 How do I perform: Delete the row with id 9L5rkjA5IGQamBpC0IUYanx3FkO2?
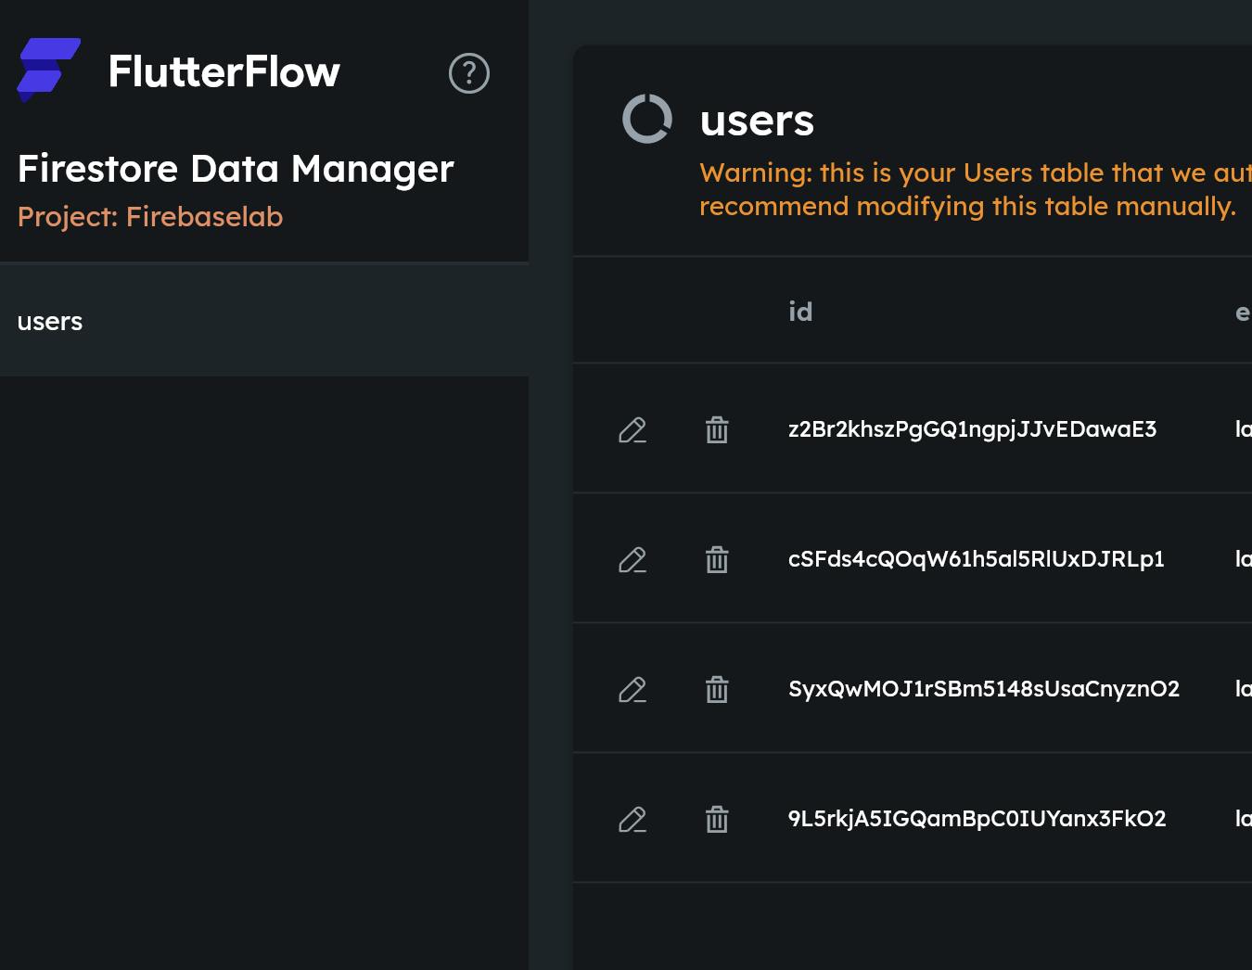717,820
